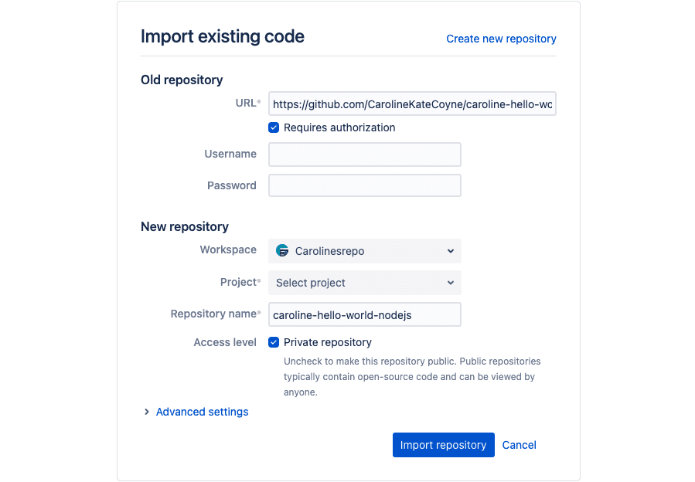Open the Carolinesrepo Workspace dropdown

(x=364, y=250)
